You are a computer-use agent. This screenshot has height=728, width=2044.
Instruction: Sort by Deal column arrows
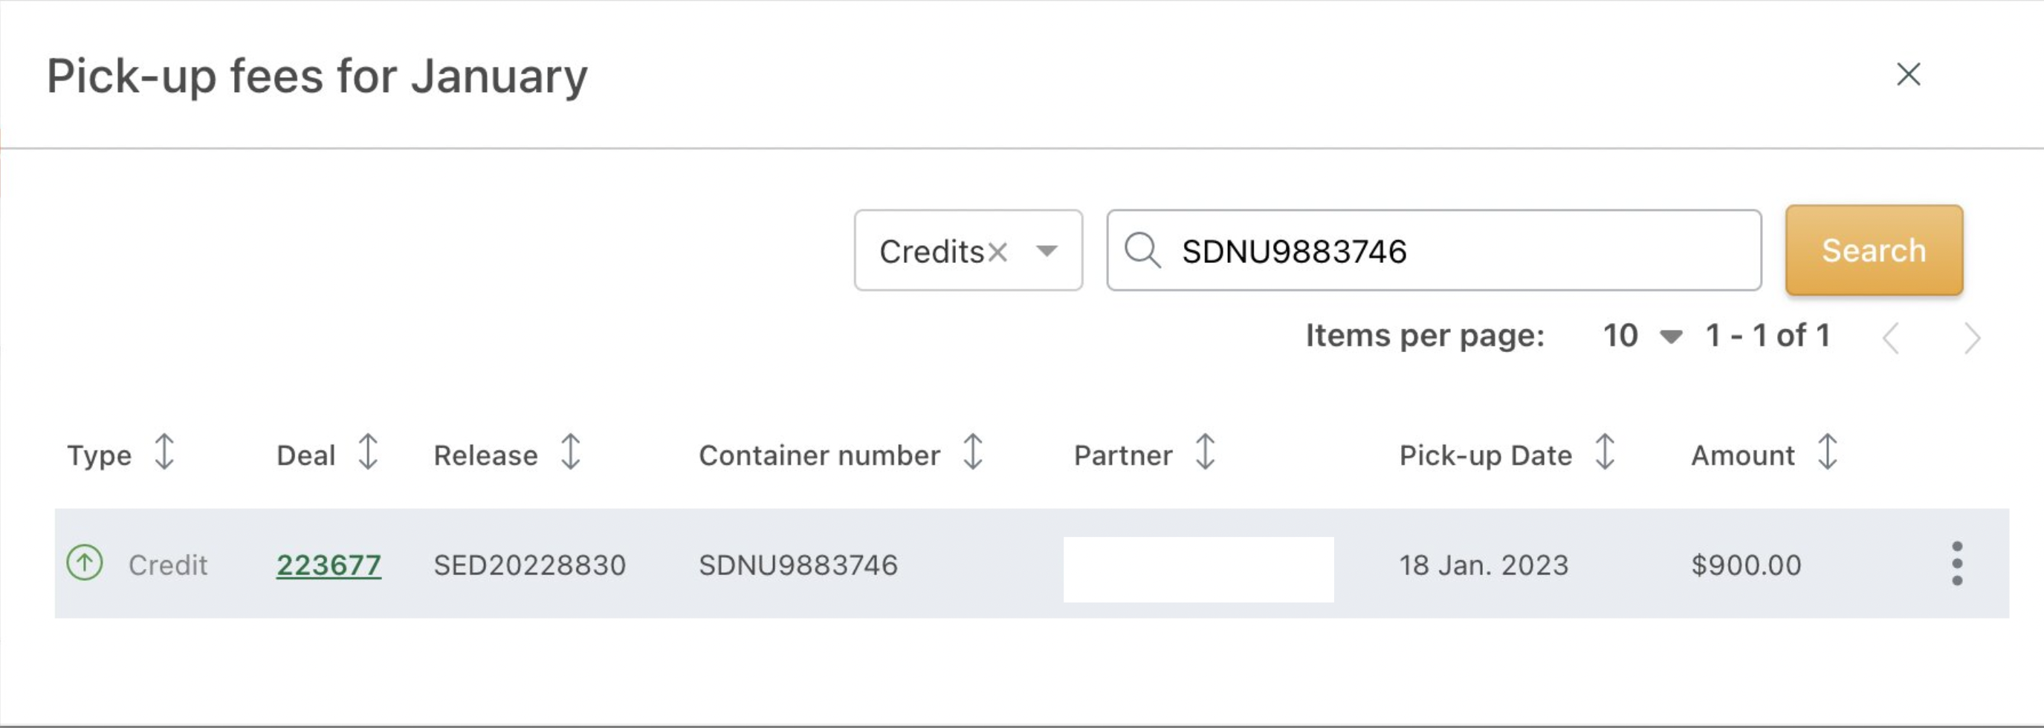click(367, 452)
